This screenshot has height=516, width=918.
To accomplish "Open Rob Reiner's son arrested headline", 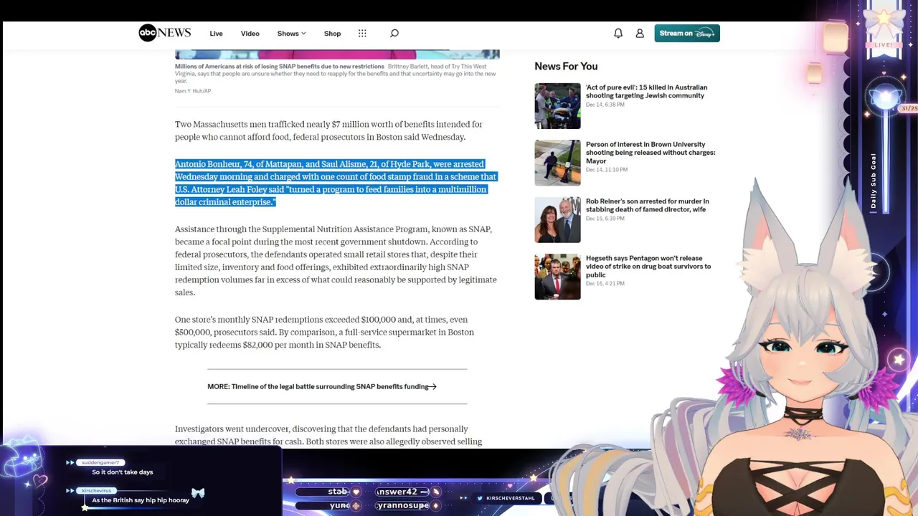I will coord(647,205).
